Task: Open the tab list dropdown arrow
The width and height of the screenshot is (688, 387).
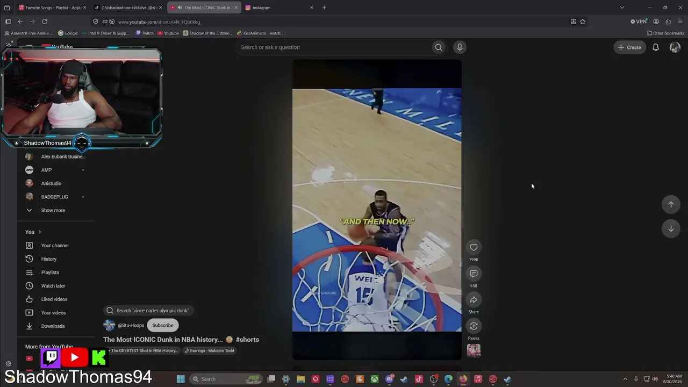Action: [622, 8]
